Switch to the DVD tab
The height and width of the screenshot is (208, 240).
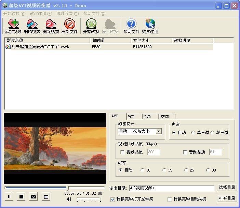tap(150, 117)
